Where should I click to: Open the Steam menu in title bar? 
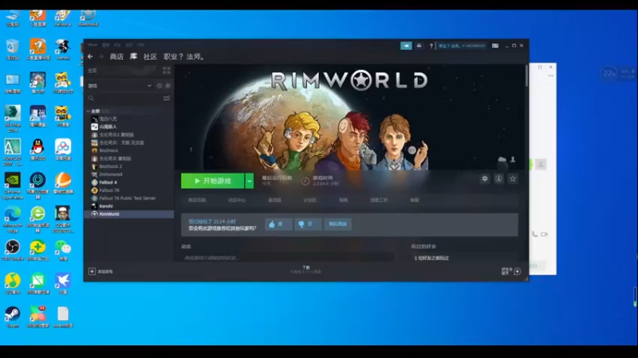pos(93,45)
